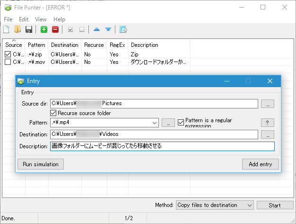Browse for Source dir folder
Image resolution: width=296 pixels, height=224 pixels.
[268, 104]
